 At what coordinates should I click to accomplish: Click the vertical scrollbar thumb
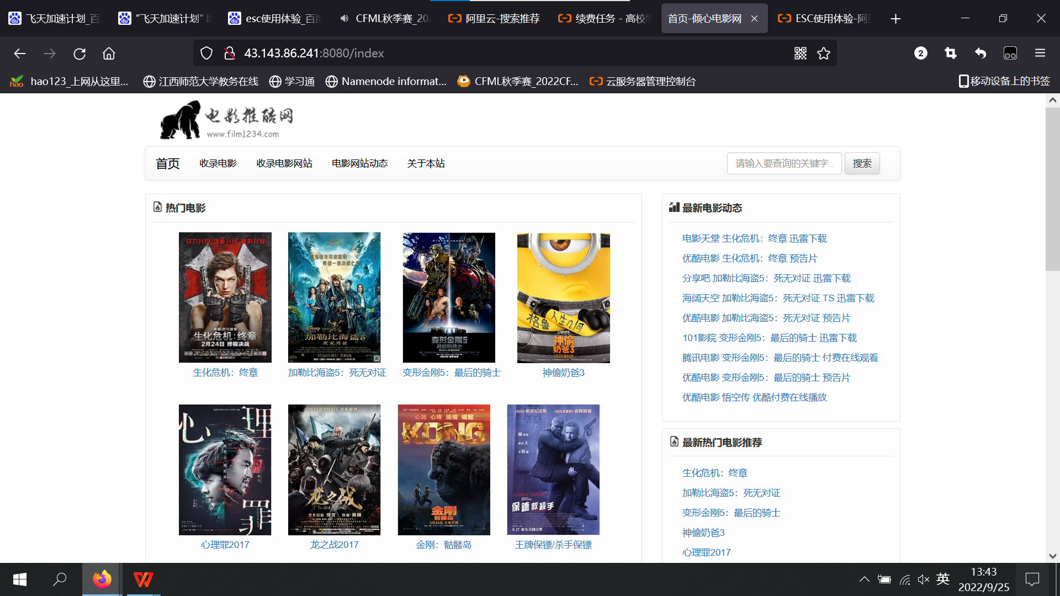point(1052,189)
